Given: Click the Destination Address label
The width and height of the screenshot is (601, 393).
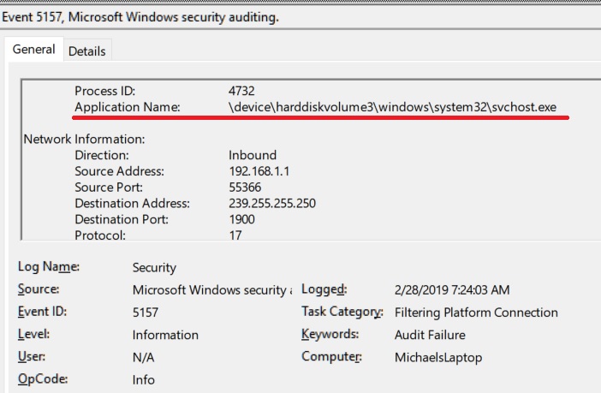Looking at the screenshot, I should [132, 204].
